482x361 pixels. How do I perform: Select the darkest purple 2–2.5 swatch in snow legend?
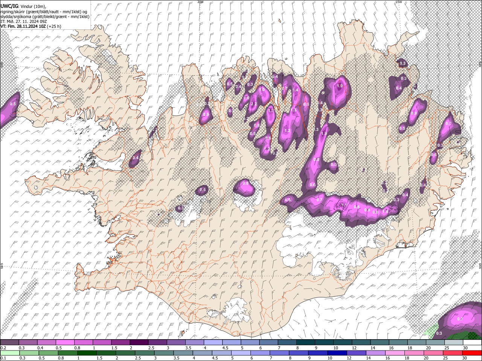point(139,343)
